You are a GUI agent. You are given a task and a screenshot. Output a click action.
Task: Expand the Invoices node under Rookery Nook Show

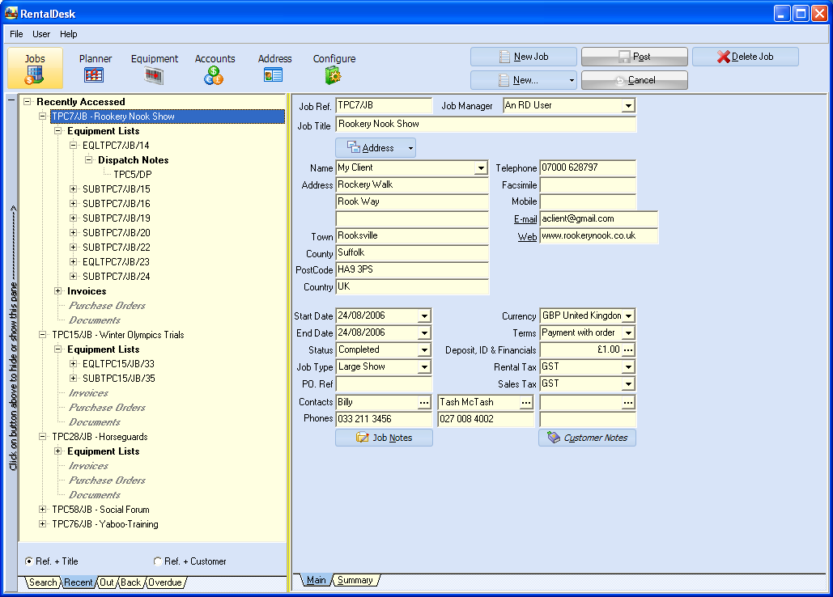tap(58, 291)
